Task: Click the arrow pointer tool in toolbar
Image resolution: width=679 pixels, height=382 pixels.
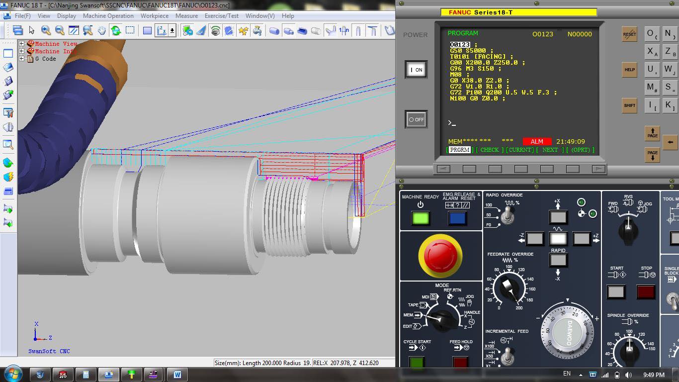Action: click(x=32, y=30)
